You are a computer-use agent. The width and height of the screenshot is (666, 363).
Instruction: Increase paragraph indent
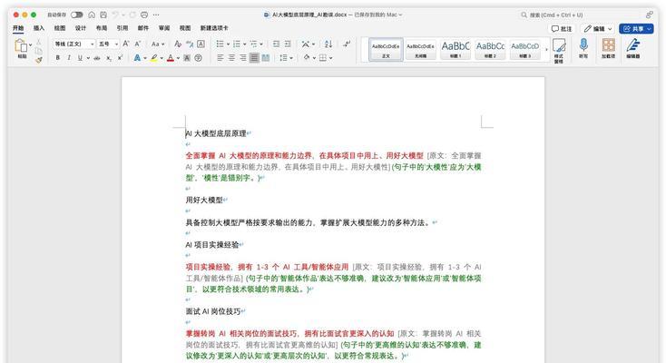click(x=288, y=44)
